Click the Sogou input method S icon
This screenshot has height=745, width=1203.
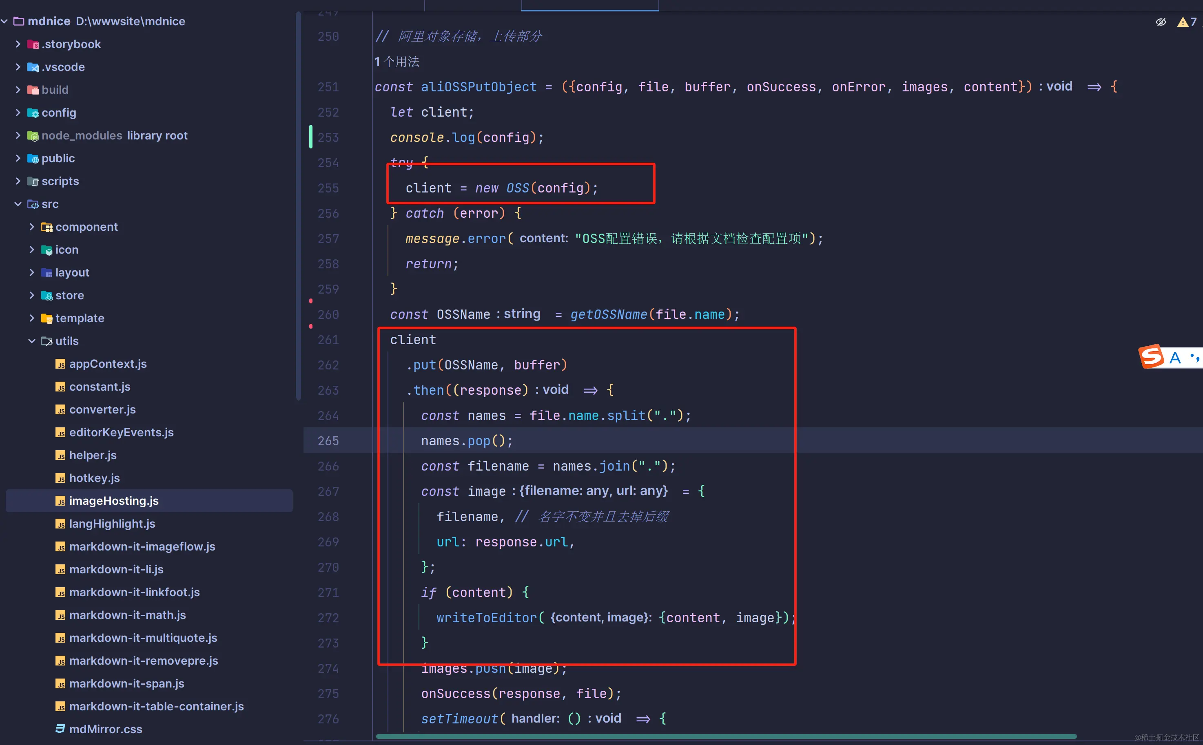(1151, 356)
